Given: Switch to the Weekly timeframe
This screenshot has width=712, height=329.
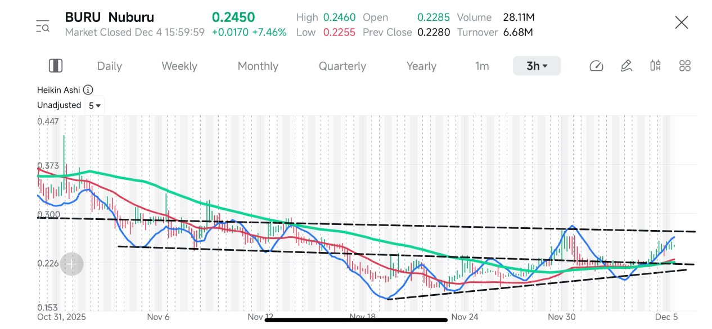Looking at the screenshot, I should click(179, 66).
